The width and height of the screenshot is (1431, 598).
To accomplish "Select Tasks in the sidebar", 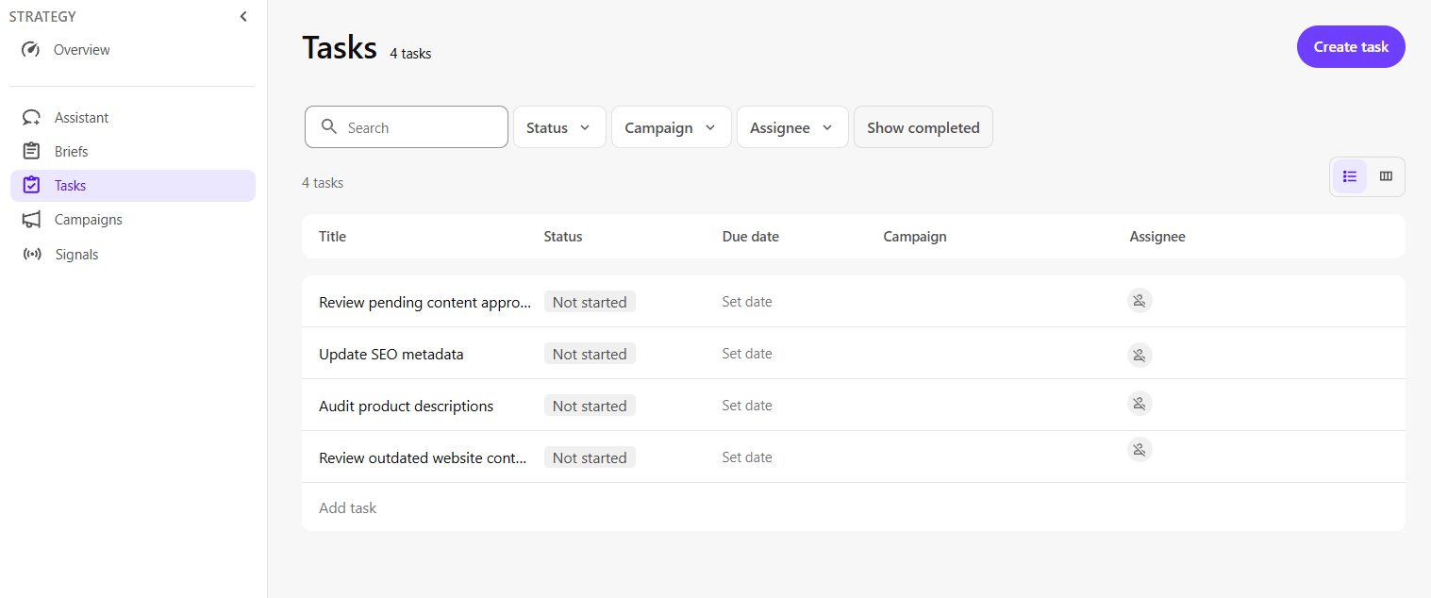I will 132,186.
